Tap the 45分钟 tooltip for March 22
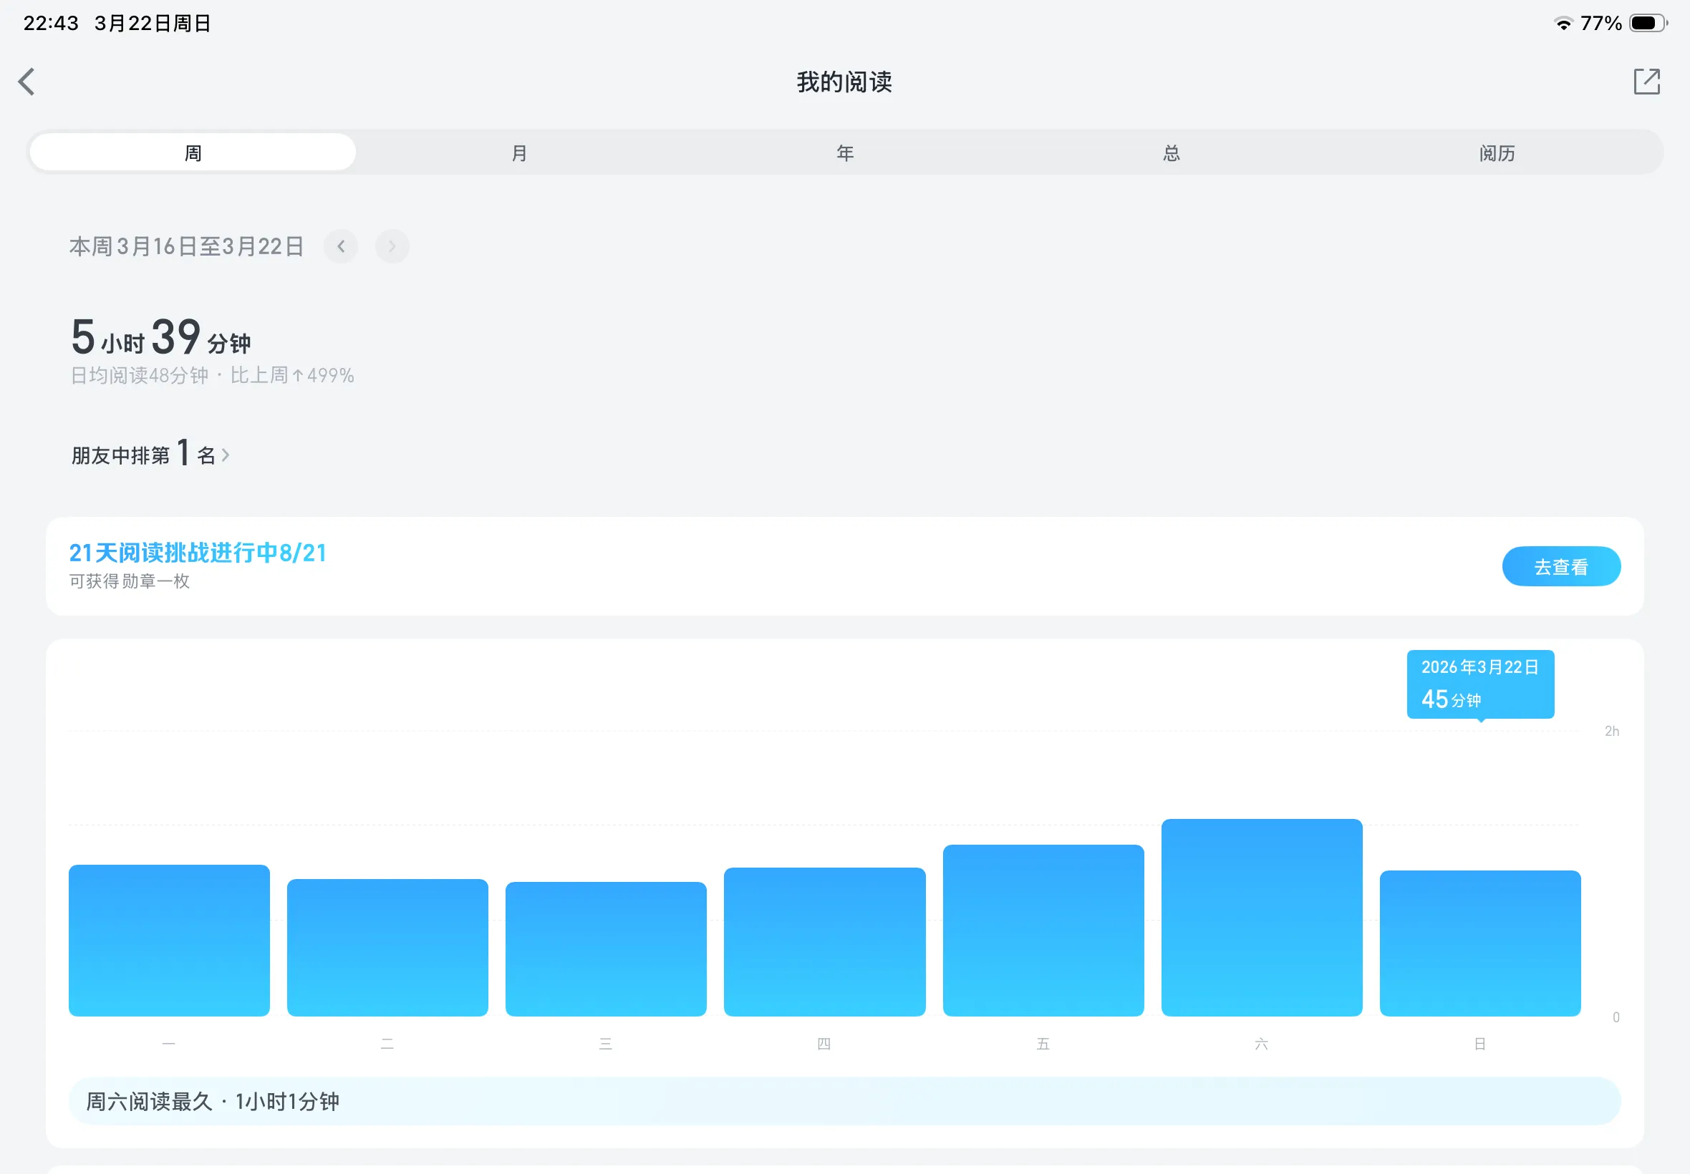This screenshot has width=1690, height=1174. click(x=1479, y=684)
